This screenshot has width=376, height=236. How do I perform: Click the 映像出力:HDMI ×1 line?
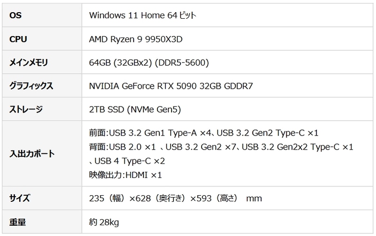tap(125, 175)
